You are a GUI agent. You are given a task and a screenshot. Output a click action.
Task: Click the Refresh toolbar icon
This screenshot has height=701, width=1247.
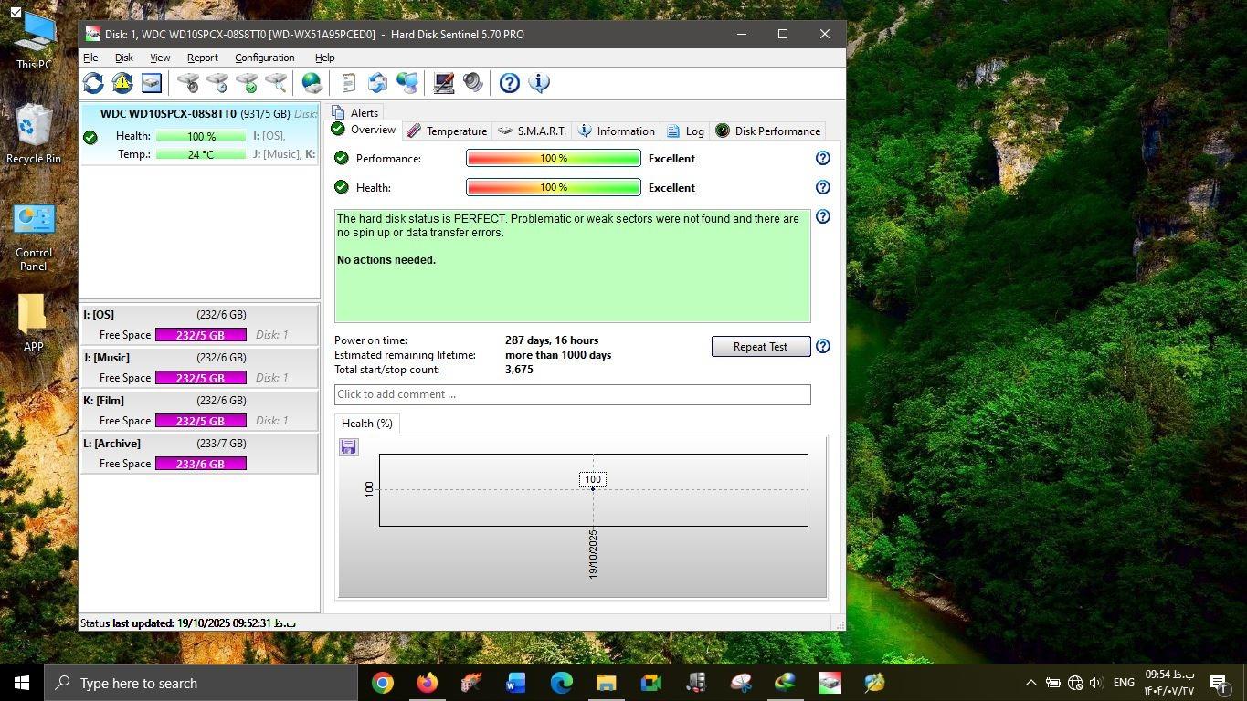pos(93,83)
